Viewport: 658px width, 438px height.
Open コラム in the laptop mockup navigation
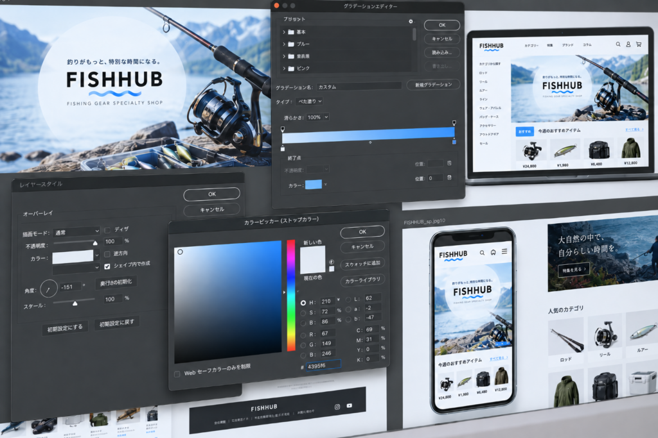[587, 45]
